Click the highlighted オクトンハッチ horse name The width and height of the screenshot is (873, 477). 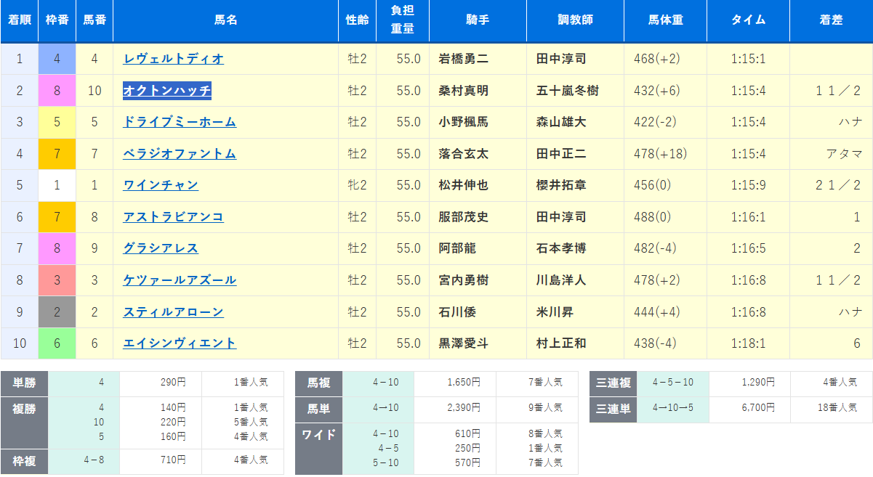click(167, 91)
